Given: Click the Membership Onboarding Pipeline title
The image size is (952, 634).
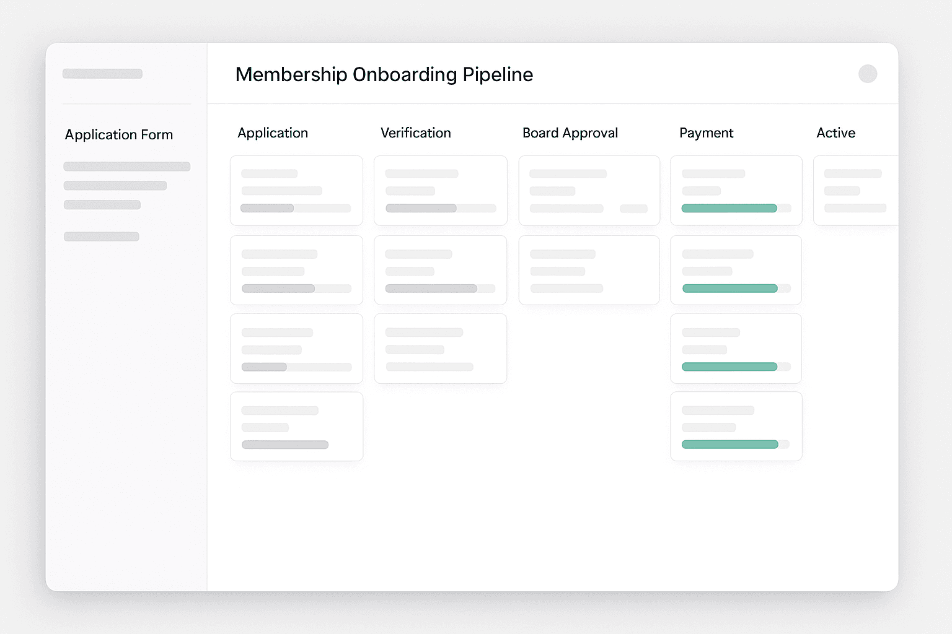Looking at the screenshot, I should tap(384, 74).
